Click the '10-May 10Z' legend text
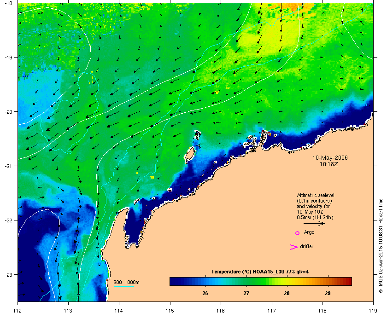The image size is (387, 313). (310, 212)
